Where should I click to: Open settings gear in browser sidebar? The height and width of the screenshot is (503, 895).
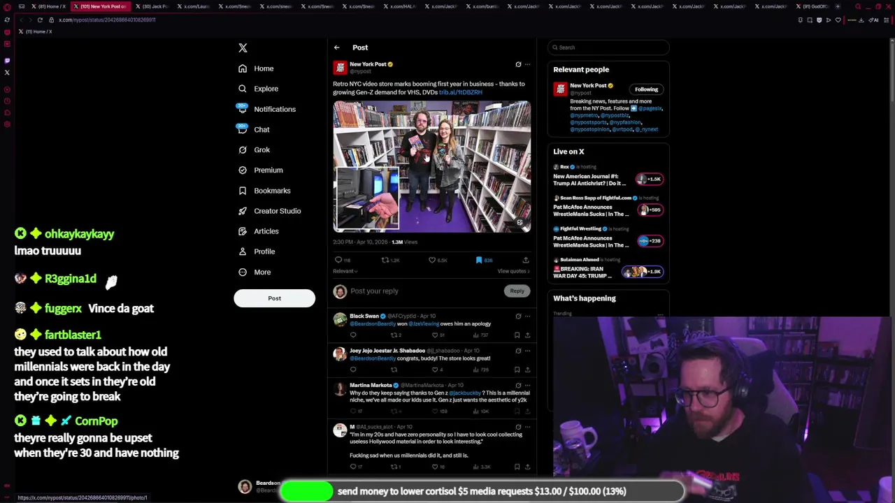click(7, 124)
